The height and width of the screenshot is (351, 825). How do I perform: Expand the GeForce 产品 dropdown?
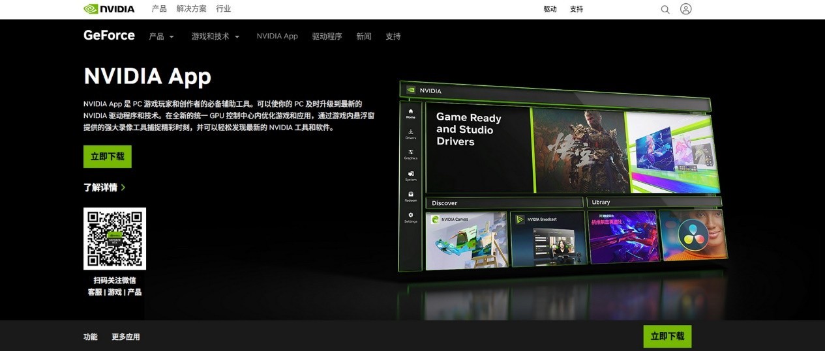(161, 36)
